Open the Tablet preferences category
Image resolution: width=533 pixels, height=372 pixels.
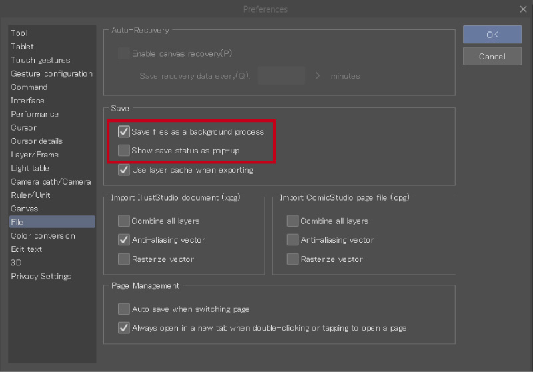[x=23, y=47]
